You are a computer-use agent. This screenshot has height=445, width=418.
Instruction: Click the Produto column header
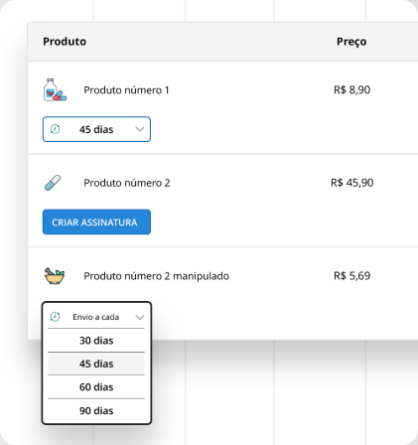pos(65,42)
